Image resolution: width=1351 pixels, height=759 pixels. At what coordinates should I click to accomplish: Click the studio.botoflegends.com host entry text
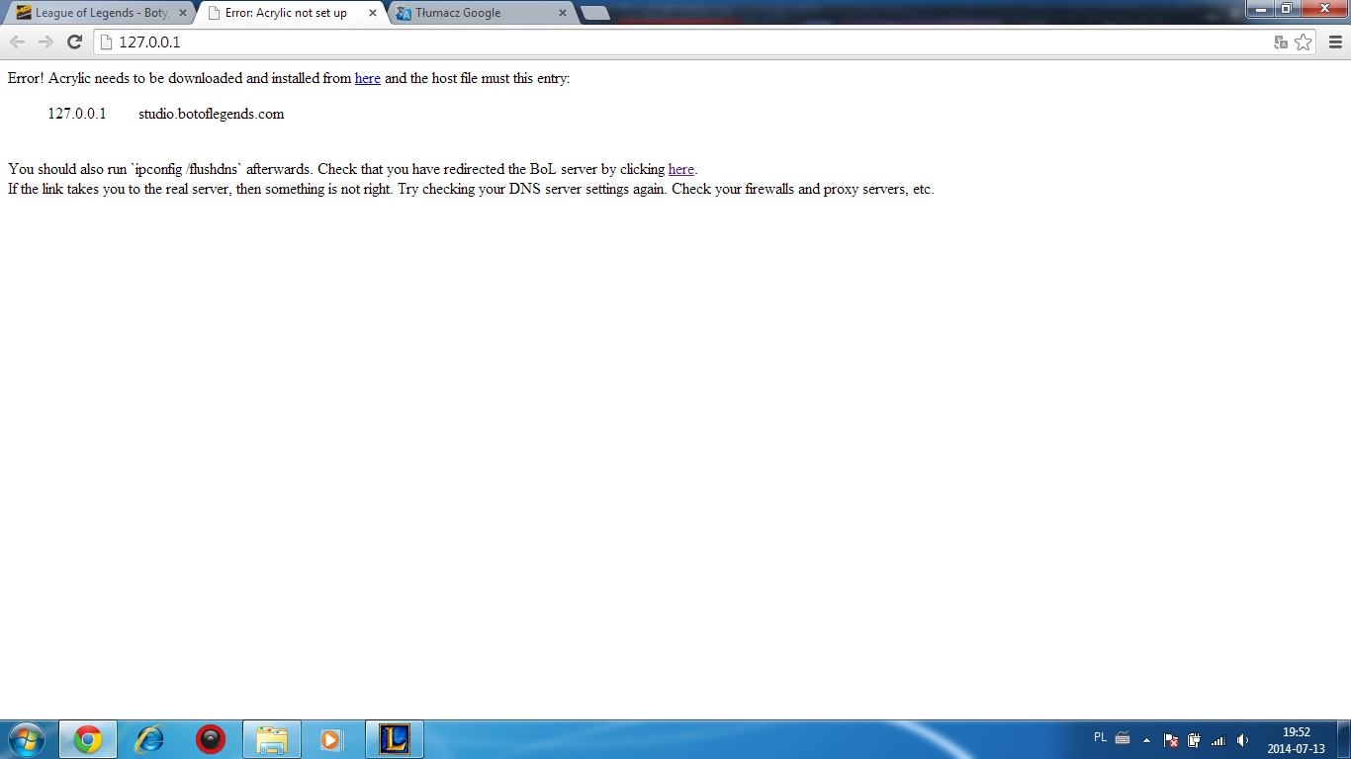coord(211,114)
